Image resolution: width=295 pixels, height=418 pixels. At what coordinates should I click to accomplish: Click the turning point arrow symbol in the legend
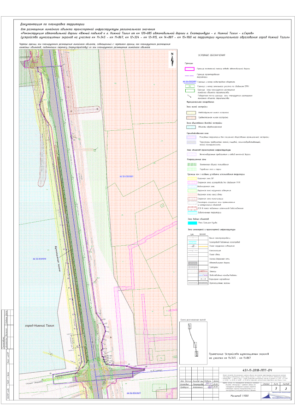point(189,96)
